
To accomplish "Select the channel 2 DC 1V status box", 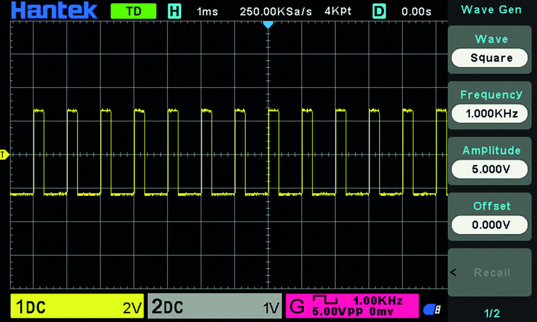I will coord(214,307).
